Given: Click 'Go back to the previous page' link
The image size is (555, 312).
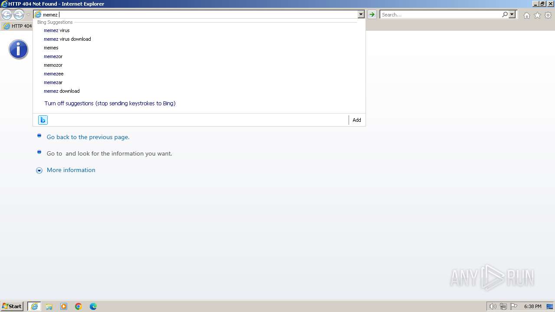Looking at the screenshot, I should 88,137.
